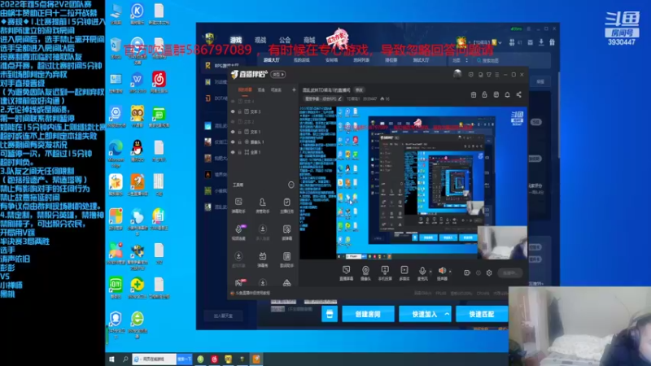
Task: Click the bell notification icon above preview
Action: point(507,94)
